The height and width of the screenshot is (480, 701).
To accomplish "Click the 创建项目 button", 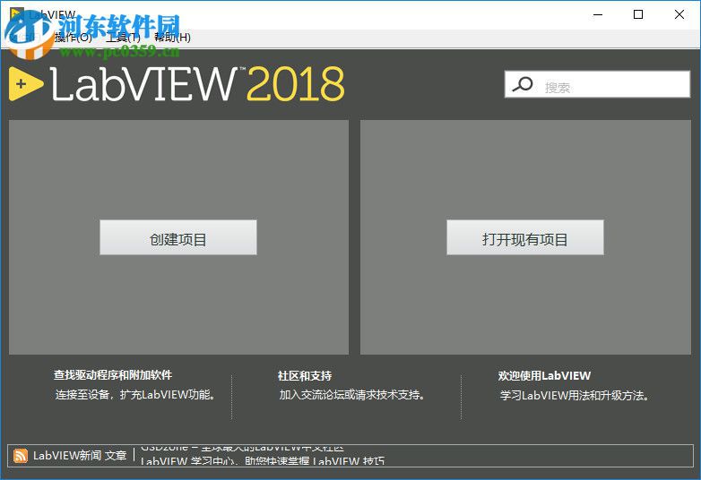I will [x=177, y=237].
